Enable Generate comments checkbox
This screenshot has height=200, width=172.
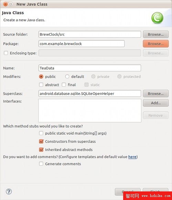point(41,164)
